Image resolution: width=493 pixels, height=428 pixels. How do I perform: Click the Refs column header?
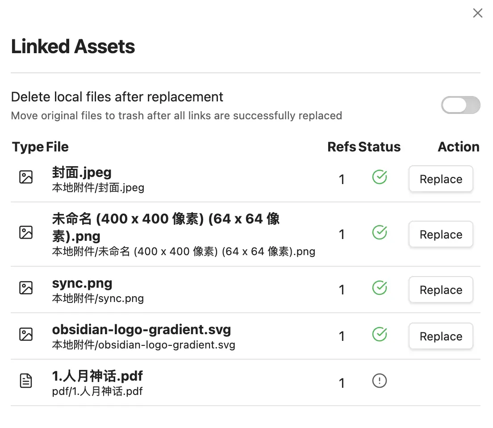341,147
